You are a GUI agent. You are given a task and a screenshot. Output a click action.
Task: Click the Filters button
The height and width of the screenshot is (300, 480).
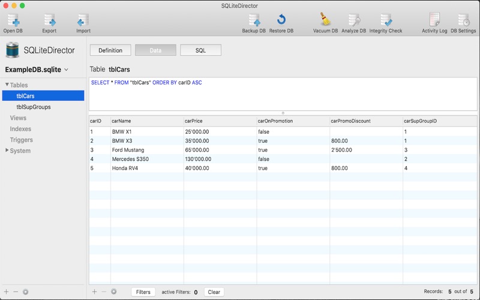pos(143,292)
